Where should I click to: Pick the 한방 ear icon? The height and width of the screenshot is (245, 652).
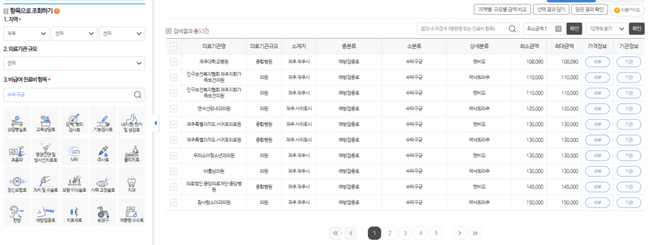[17, 212]
